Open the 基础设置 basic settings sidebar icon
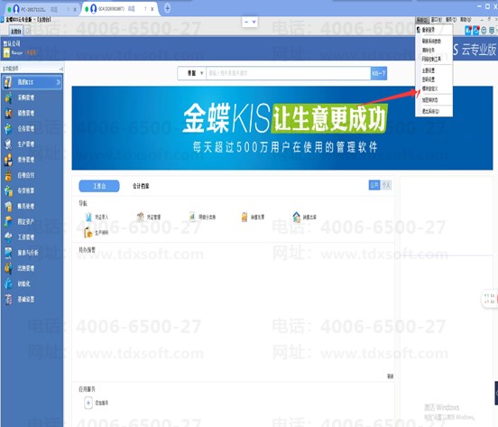This screenshot has height=427, width=498. pos(9,300)
